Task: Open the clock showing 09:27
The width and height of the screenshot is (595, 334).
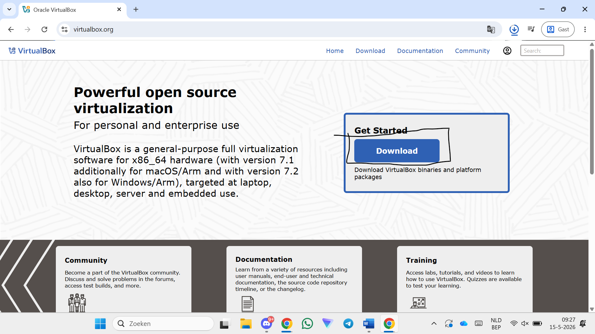Action: point(562,323)
